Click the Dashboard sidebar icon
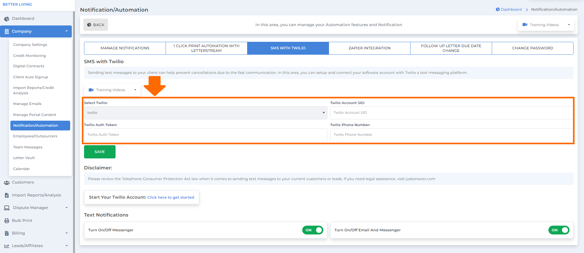The image size is (584, 253). (7, 19)
